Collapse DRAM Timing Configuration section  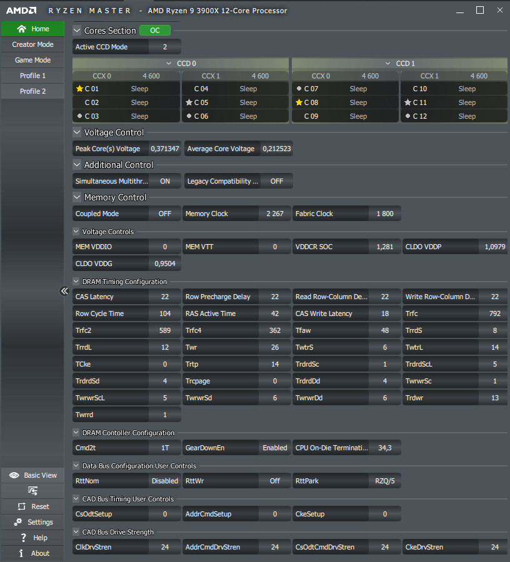click(76, 282)
